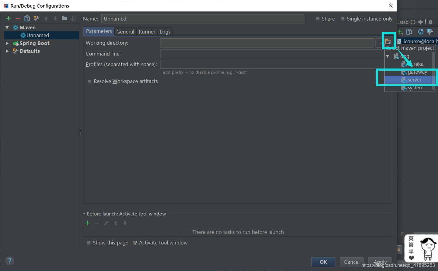Open help question mark button

pos(10,261)
